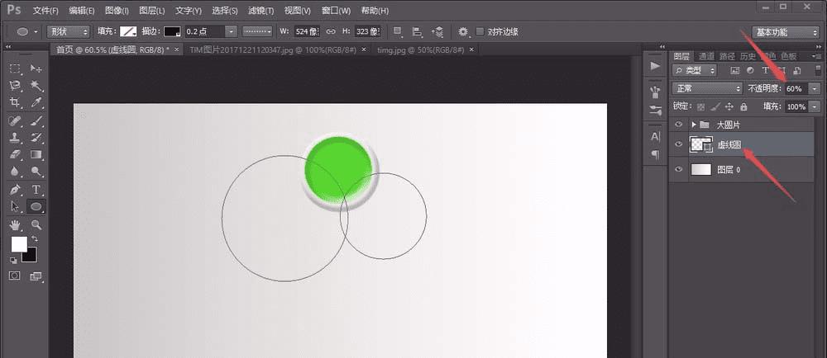
Task: Open the 基本功能 workspace dropdown
Action: pos(786,32)
